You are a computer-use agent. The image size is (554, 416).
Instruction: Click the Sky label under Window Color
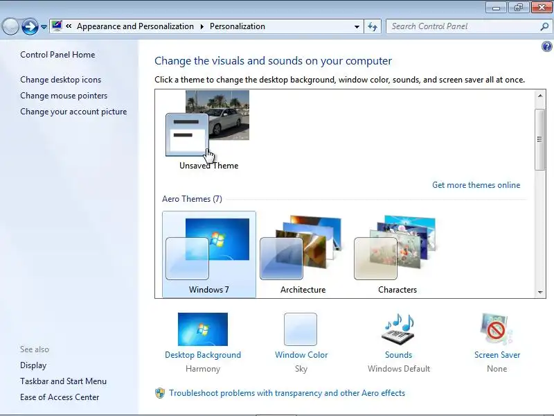click(301, 369)
